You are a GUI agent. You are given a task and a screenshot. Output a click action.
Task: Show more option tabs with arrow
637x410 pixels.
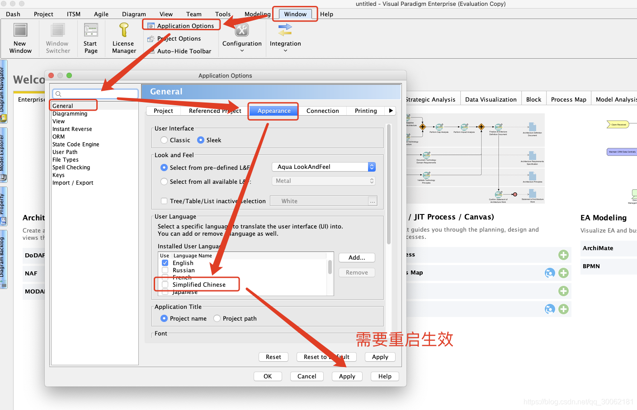click(391, 111)
